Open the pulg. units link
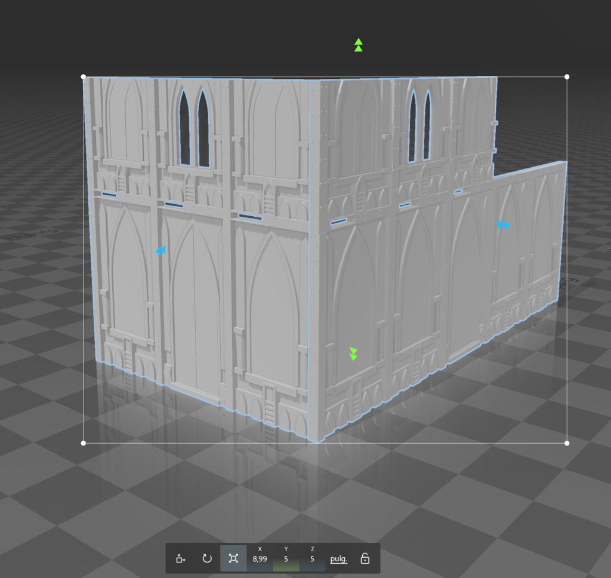The width and height of the screenshot is (611, 578). click(338, 558)
